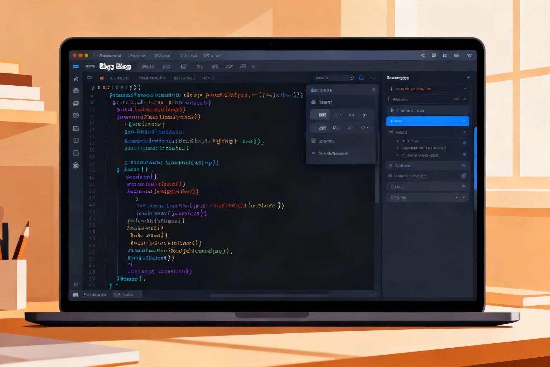Click the popup row with the oval icon
550x367 pixels.
pyautogui.click(x=342, y=153)
